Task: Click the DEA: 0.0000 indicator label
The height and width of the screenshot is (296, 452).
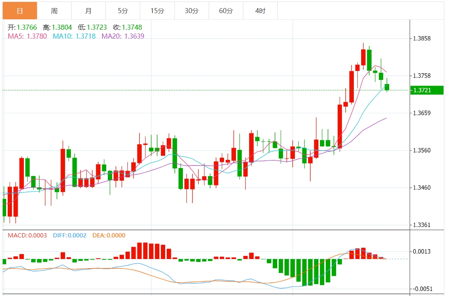Action: [x=109, y=235]
